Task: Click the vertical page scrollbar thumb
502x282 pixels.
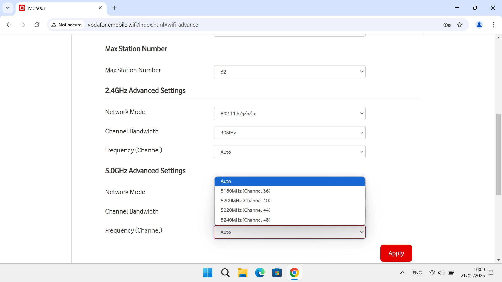Action: [x=499, y=154]
